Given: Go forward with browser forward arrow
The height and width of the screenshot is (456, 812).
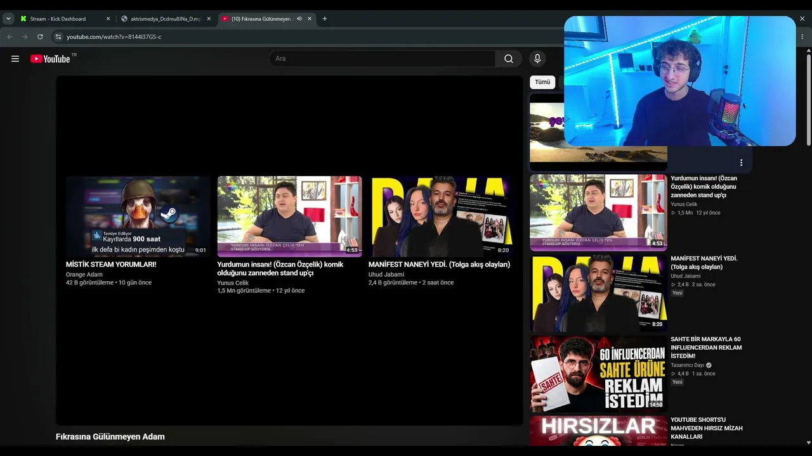Looking at the screenshot, I should pos(25,37).
